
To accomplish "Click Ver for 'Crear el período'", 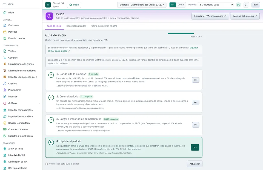I will coord(196,102).
